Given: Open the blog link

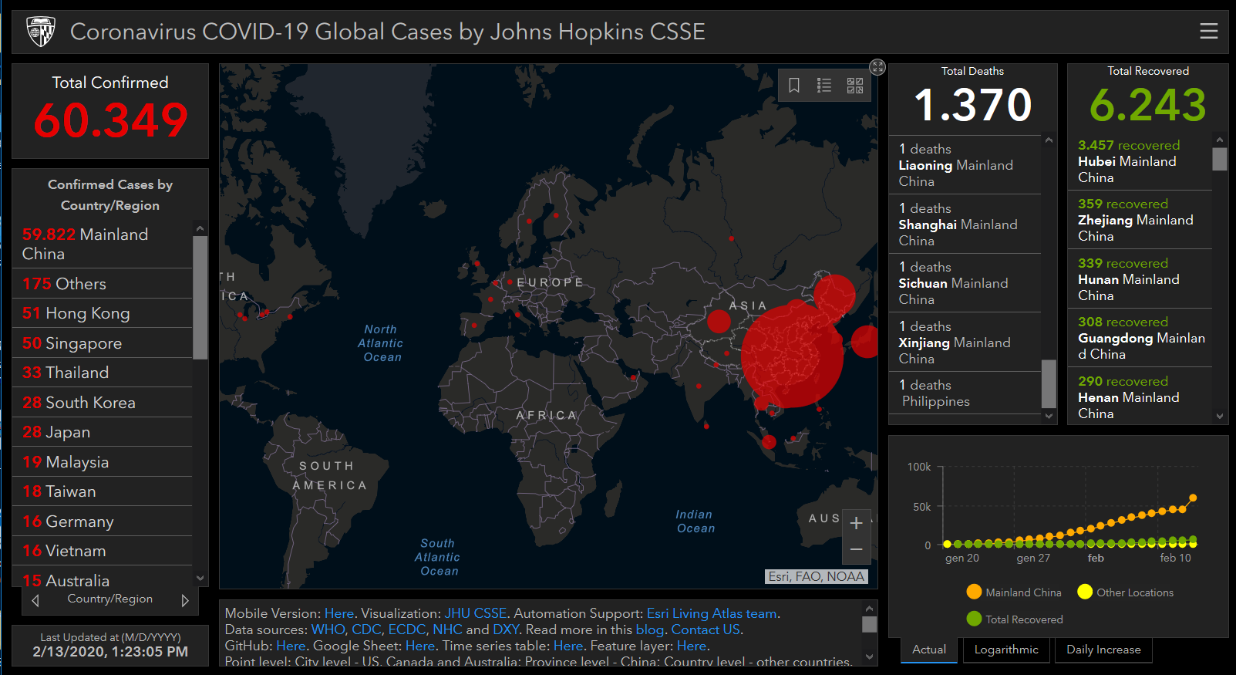Looking at the screenshot, I should point(649,629).
